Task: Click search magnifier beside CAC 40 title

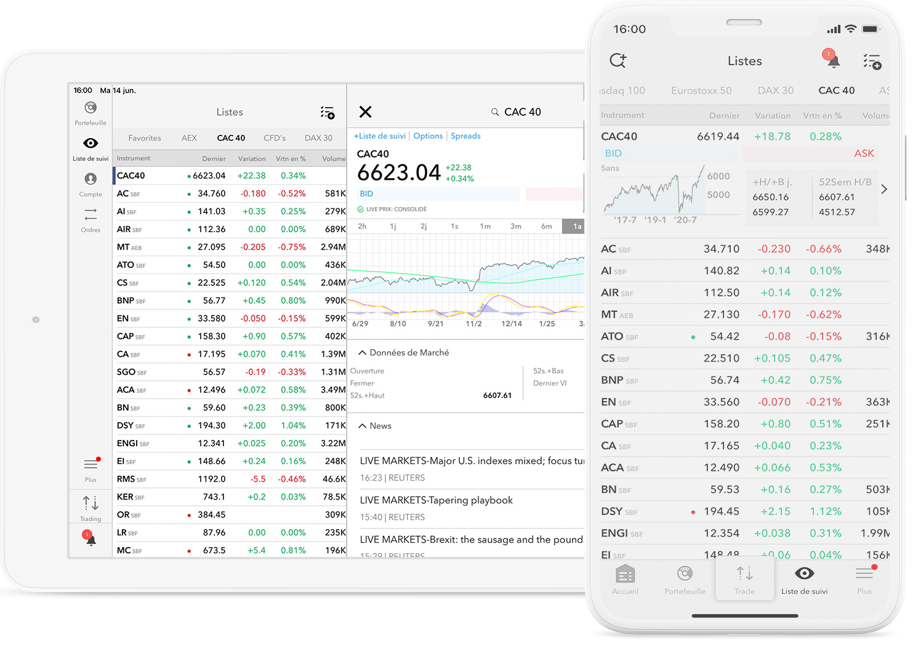Action: coord(495,112)
